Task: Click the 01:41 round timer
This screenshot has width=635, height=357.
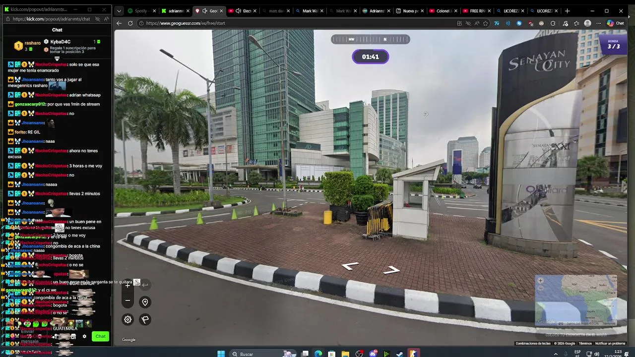Action: [371, 57]
